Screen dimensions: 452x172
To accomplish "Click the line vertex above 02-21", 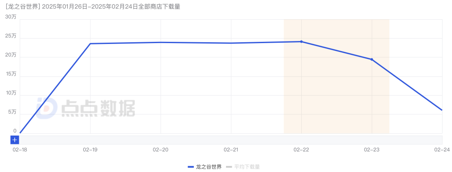I will (231, 43).
